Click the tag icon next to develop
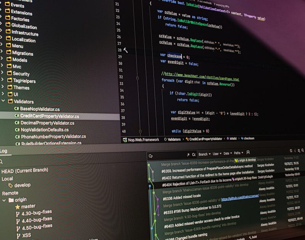 point(10,185)
